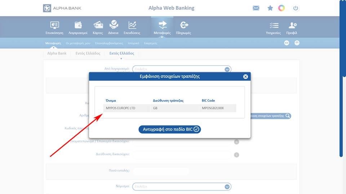The width and height of the screenshot is (346, 194).
Task: Open the messages envelope icon
Action: click(x=256, y=8)
